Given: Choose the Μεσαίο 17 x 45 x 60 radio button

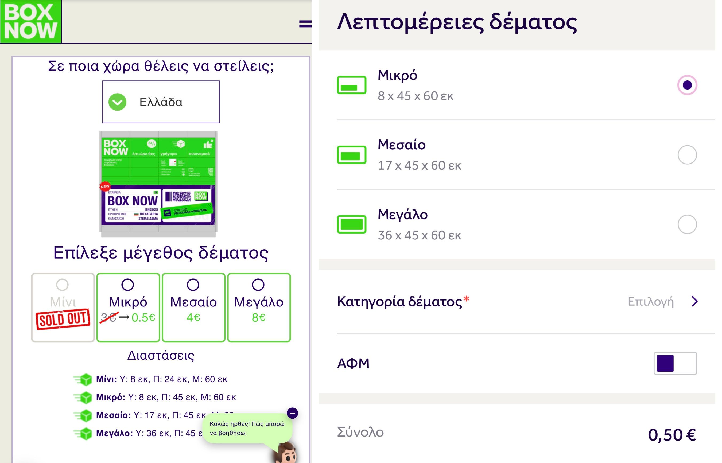Looking at the screenshot, I should pos(687,155).
